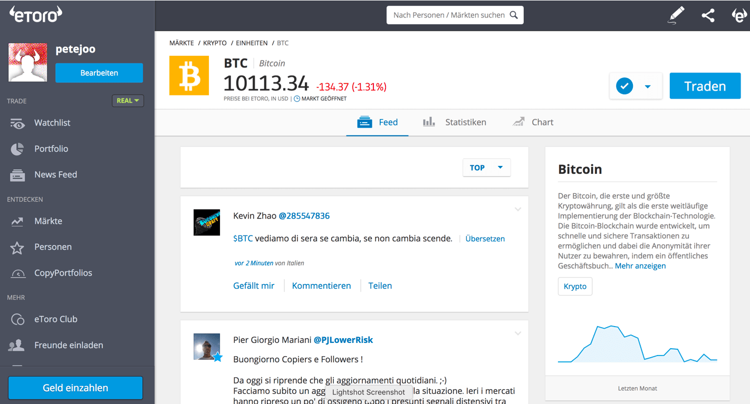The width and height of the screenshot is (750, 404).
Task: Open the Watchlist eye icon
Action: click(x=17, y=123)
